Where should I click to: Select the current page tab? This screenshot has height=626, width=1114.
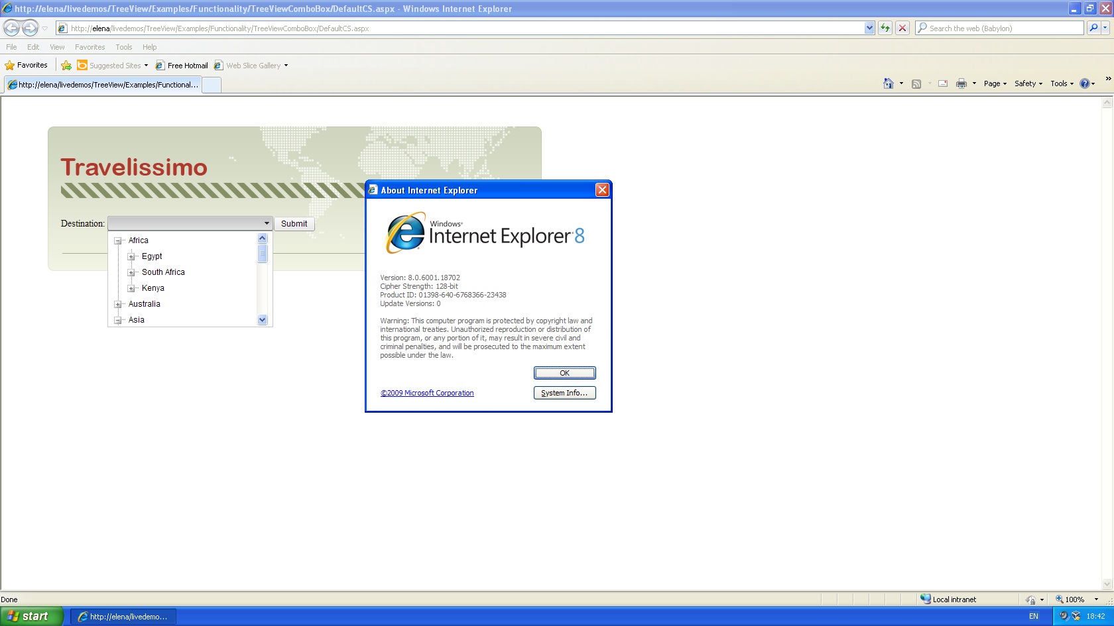click(103, 85)
